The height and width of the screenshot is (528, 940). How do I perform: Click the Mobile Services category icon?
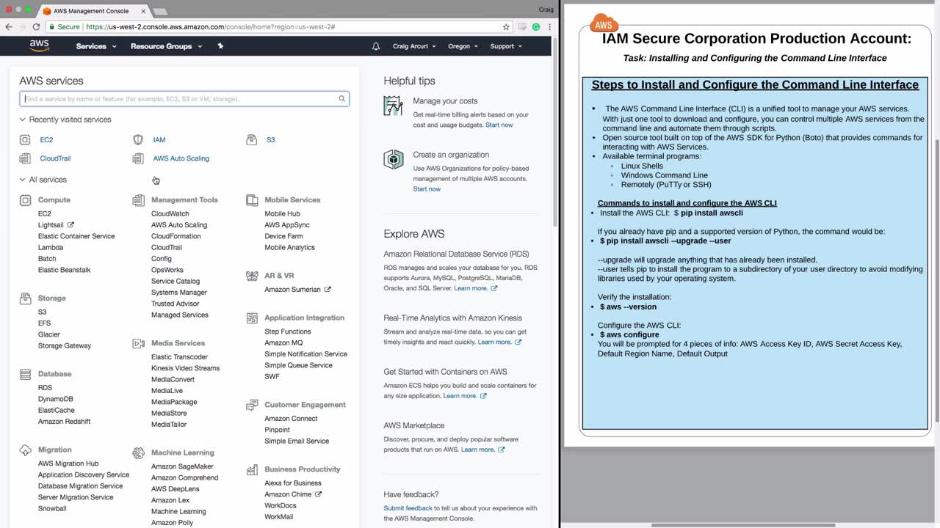pos(252,200)
